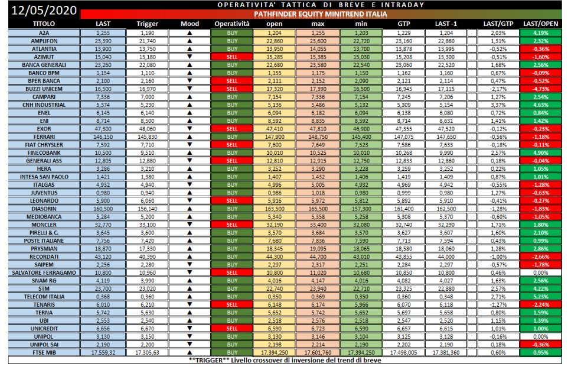Click the up Mood arrow for A2A

190,33
